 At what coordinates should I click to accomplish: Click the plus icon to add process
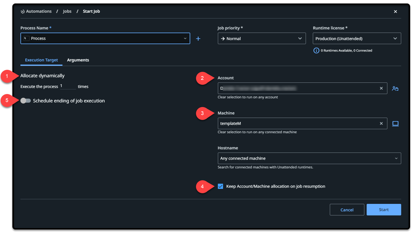198,39
